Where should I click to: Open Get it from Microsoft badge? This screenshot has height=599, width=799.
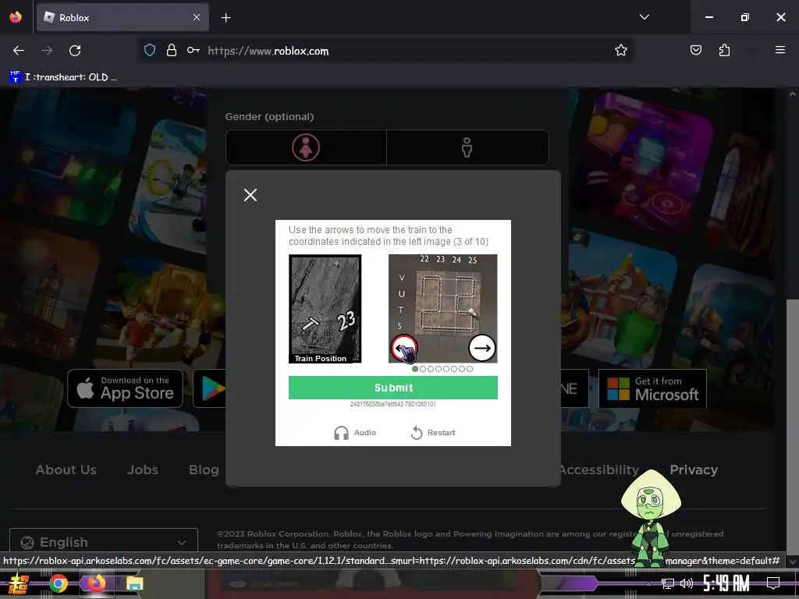[652, 388]
